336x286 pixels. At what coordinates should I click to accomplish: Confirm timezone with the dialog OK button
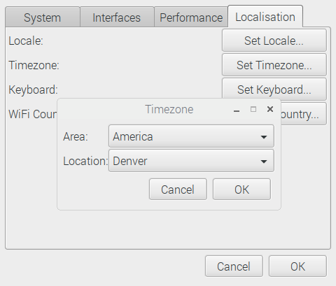pos(241,190)
